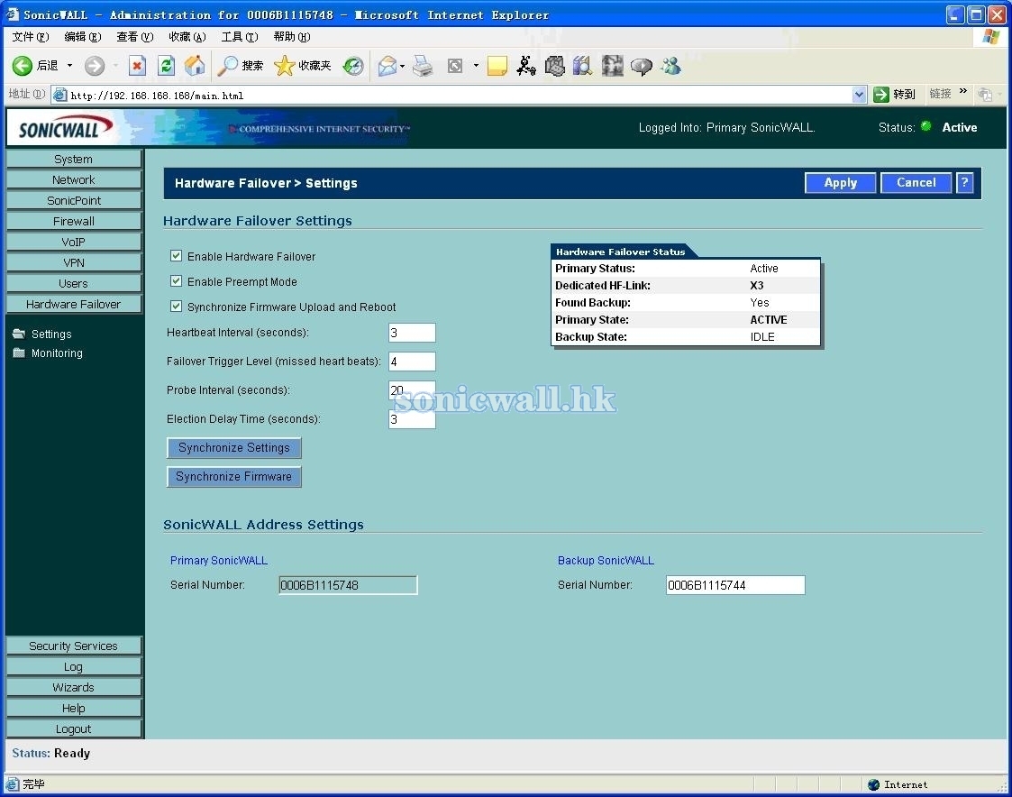Click the Internet zone status bar entry
Screen dimensions: 1012x797
pyautogui.click(x=898, y=784)
